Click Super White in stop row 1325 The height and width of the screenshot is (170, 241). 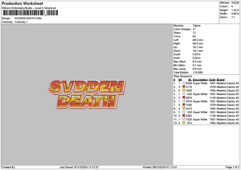200,119
